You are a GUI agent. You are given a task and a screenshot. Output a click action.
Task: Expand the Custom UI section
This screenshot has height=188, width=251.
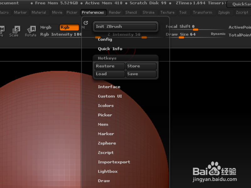(110, 96)
